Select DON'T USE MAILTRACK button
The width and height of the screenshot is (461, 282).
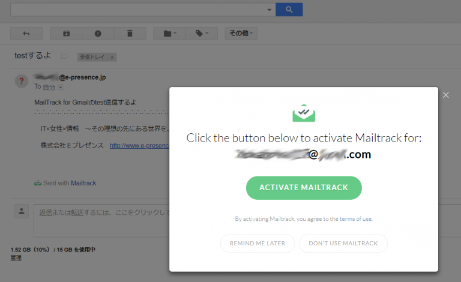point(343,243)
